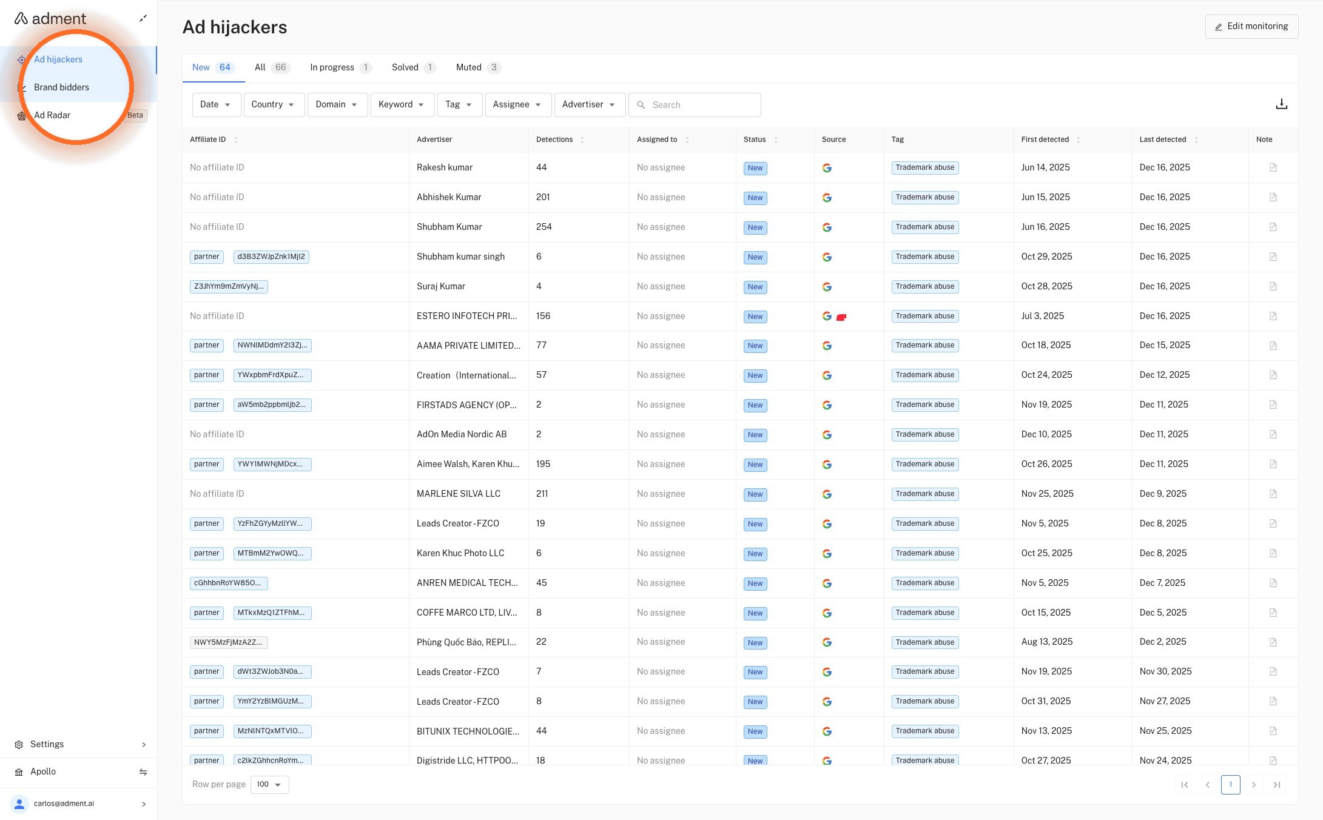1323x820 pixels.
Task: Download the table with the export icon
Action: [1281, 104]
